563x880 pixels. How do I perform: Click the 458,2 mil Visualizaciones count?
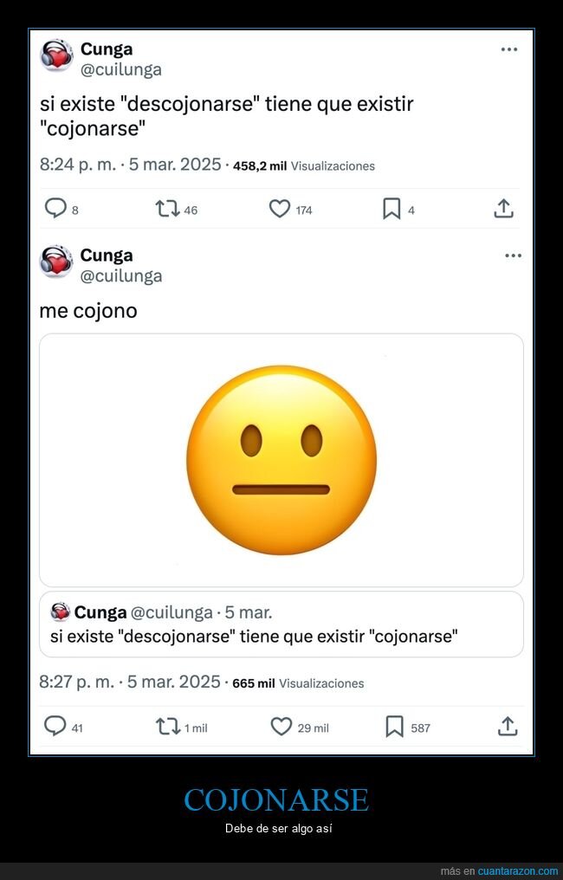tap(304, 165)
